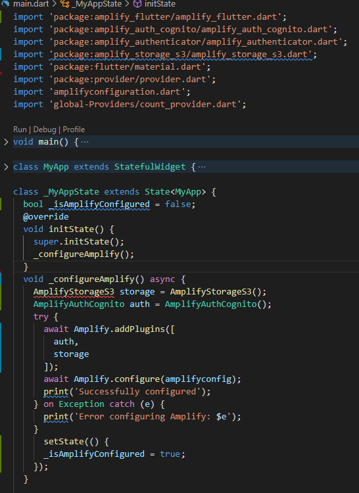Click the 'Error configuring Amplify' print statement
The width and height of the screenshot is (359, 493).
click(x=142, y=417)
